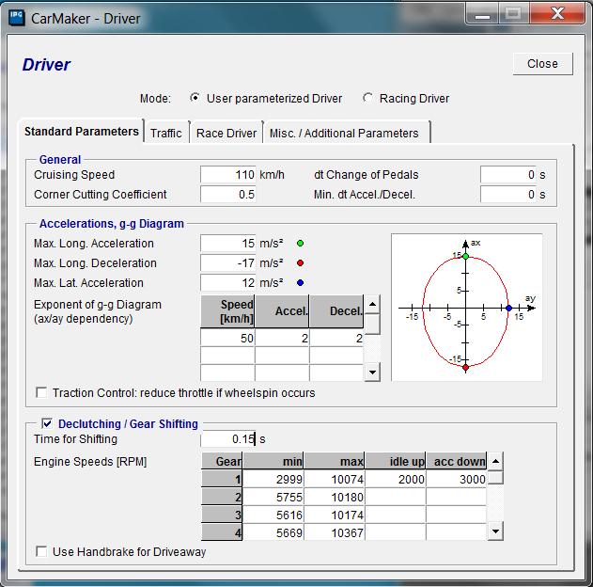This screenshot has height=587, width=593.
Task: Click the acc down column header
Action: click(456, 461)
